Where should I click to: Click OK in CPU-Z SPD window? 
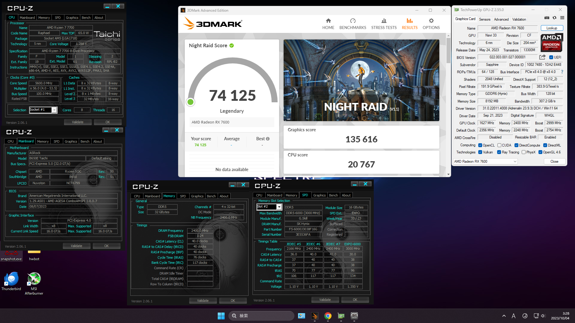(355, 300)
